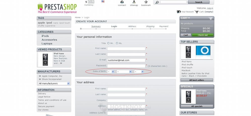251x116 pixels.
Task: Click the 'ipod' tag
Action: point(49,23)
